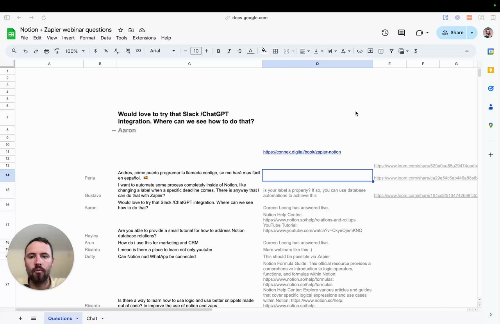Open the connex.digital zapier-notion link

pos(302,152)
